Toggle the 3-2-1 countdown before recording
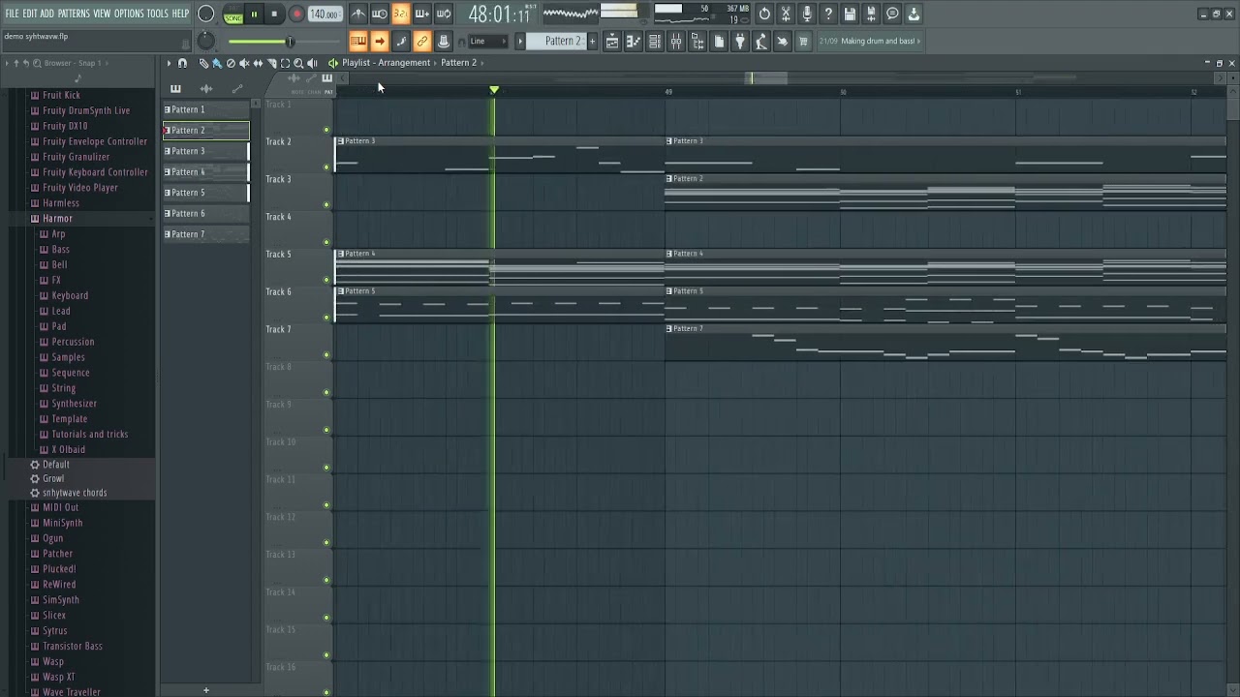1240x697 pixels. [x=401, y=14]
